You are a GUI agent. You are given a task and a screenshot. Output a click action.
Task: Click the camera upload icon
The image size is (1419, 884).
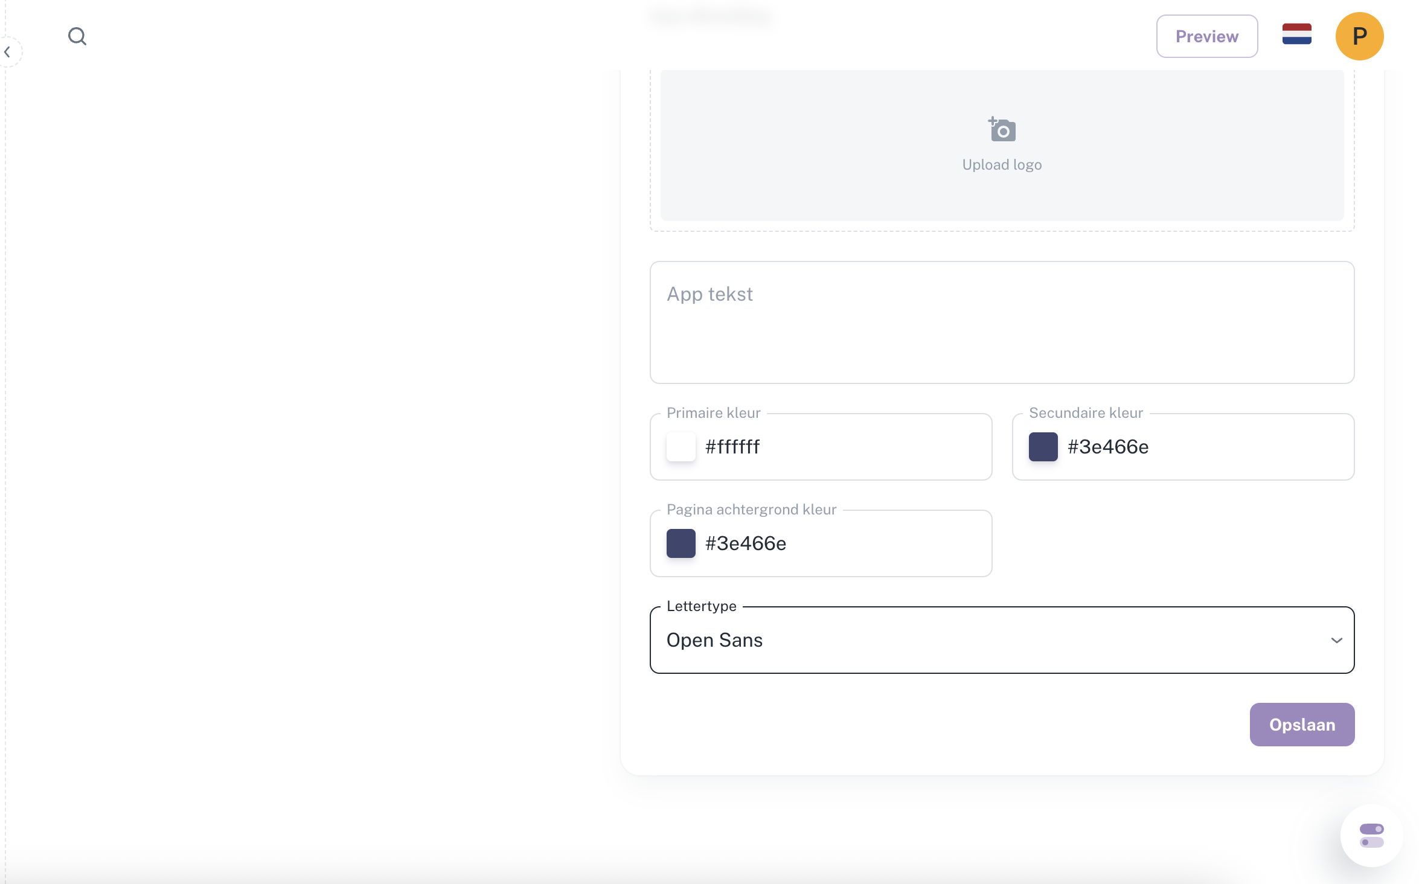click(x=1002, y=129)
